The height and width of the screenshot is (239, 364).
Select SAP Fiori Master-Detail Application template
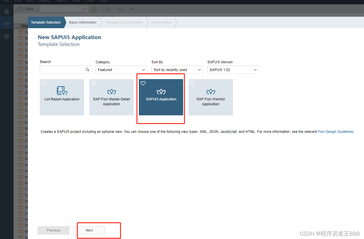click(x=111, y=97)
